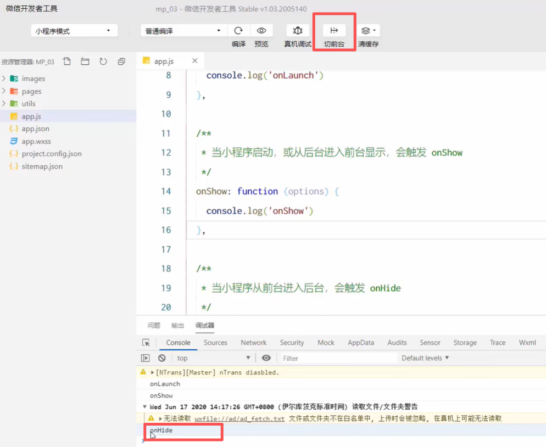Select the Network tab
Viewport: 546px width, 447px height.
point(254,343)
